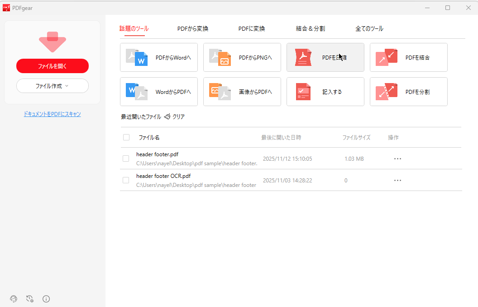478x307 pixels.
Task: Launch the PDFを圧縮 compression tool
Action: 325,57
